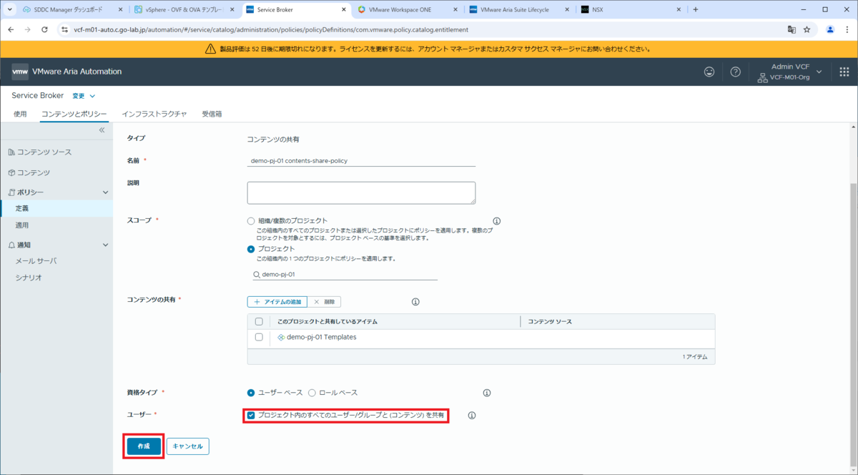Click the browser forward arrow
Viewport: 858px width, 475px height.
[x=28, y=29]
